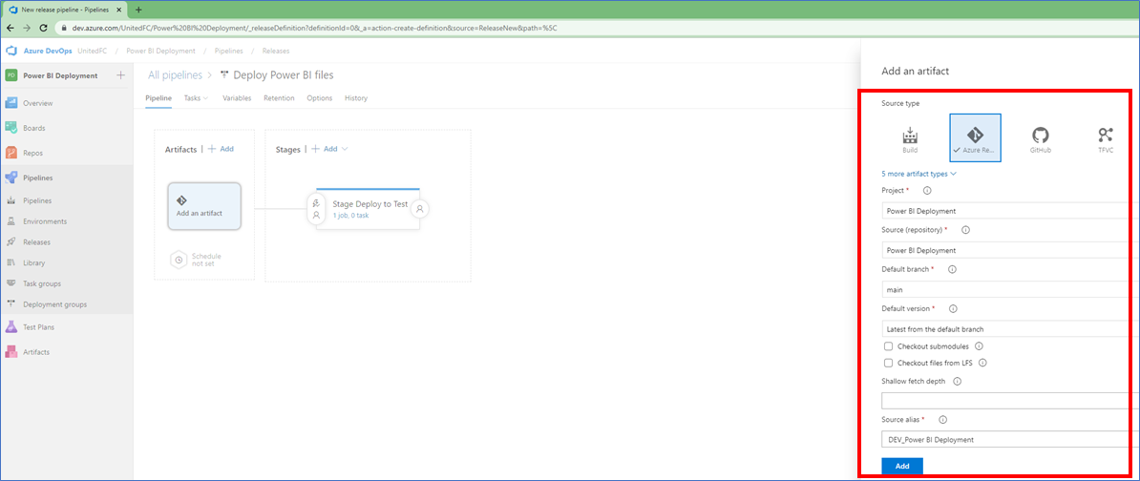The height and width of the screenshot is (481, 1140).
Task: Click the blue Add button
Action: click(902, 467)
